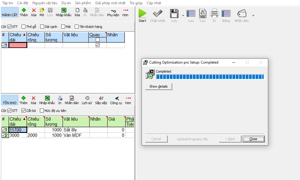Tick the Tên khách hàng checkbox

tap(77, 27)
